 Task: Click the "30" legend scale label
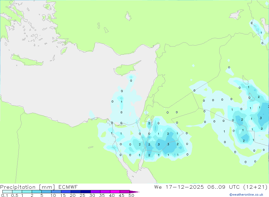pos(92,195)
